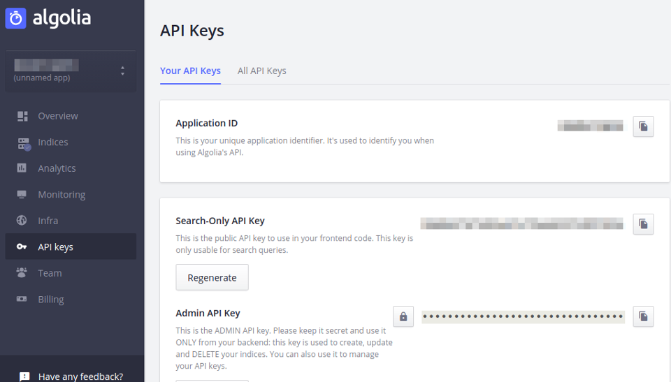Open the Have any feedback link
671x382 pixels.
tap(80, 376)
